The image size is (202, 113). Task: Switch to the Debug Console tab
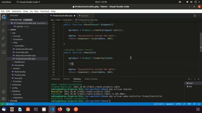click(91, 79)
